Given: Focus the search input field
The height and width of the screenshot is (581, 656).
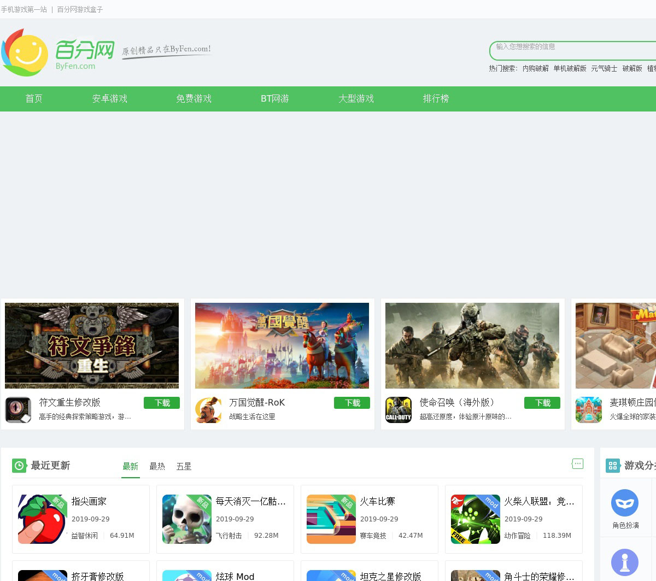Looking at the screenshot, I should point(573,50).
